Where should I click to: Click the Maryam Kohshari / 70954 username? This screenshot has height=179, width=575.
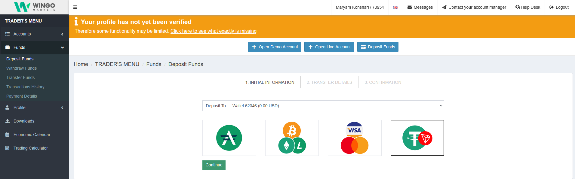[x=360, y=7]
